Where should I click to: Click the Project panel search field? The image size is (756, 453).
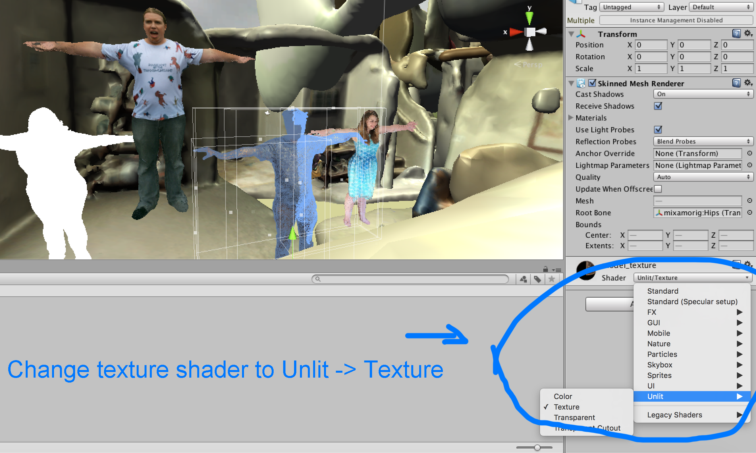point(410,279)
